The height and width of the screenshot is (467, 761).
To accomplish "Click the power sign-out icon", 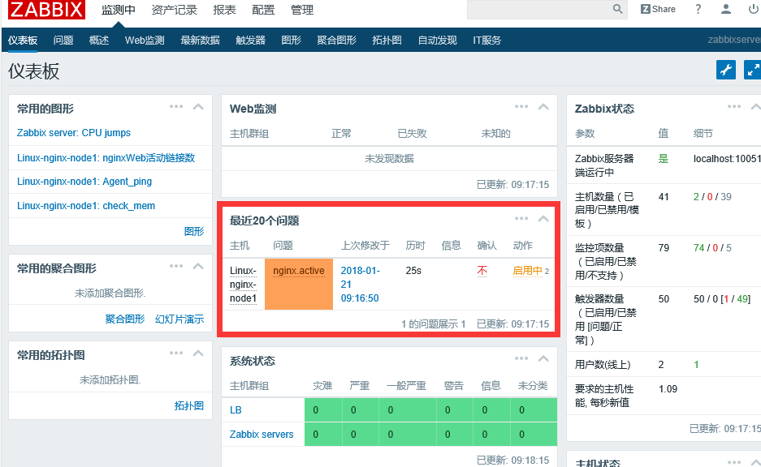I will click(x=754, y=9).
